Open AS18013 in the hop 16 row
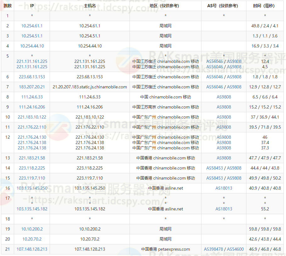Screen dimensions: 286x256 pyautogui.click(x=224, y=188)
